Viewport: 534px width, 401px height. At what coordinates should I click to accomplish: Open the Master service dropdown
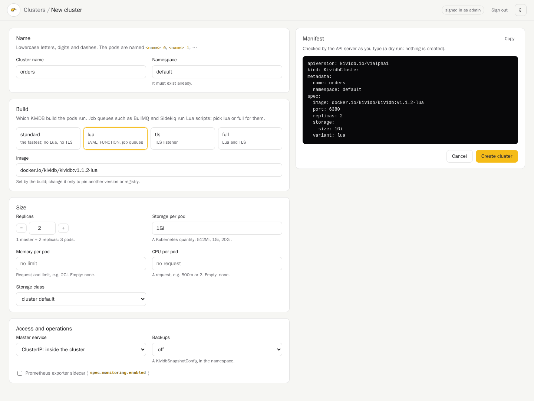coord(81,349)
